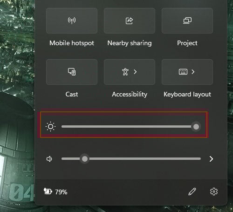
Task: Toggle the Nearby sharing tile
Action: 130,21
